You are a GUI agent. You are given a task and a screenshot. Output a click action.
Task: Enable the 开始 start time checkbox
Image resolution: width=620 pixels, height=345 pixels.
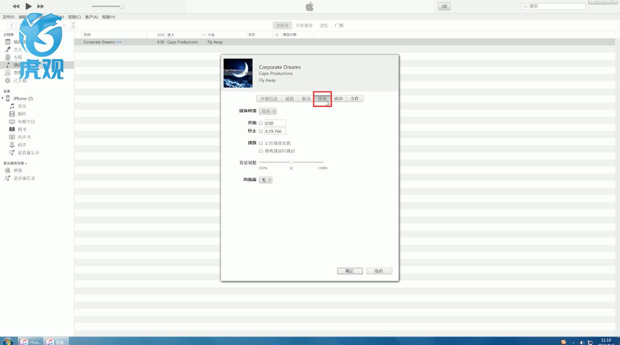261,123
